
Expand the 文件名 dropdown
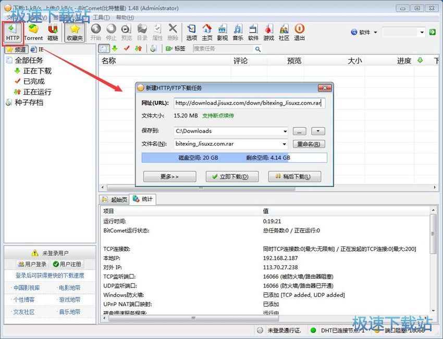284,144
